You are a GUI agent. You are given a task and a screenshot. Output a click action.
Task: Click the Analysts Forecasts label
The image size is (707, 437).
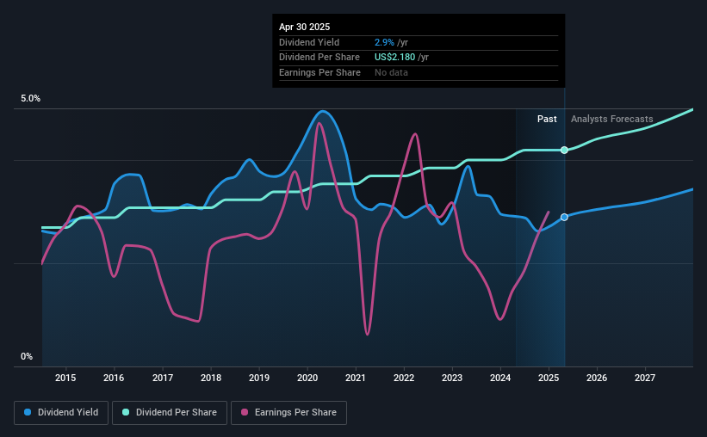[612, 119]
